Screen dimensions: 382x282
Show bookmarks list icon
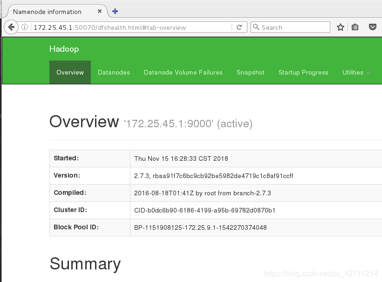click(355, 27)
